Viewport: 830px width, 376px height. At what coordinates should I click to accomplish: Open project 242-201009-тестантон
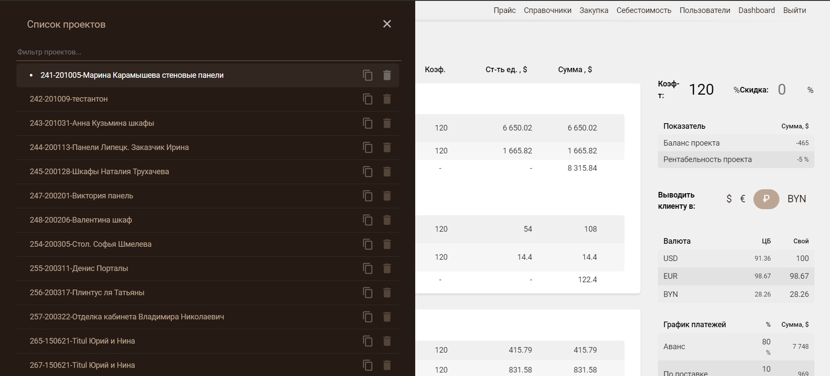[x=69, y=99]
